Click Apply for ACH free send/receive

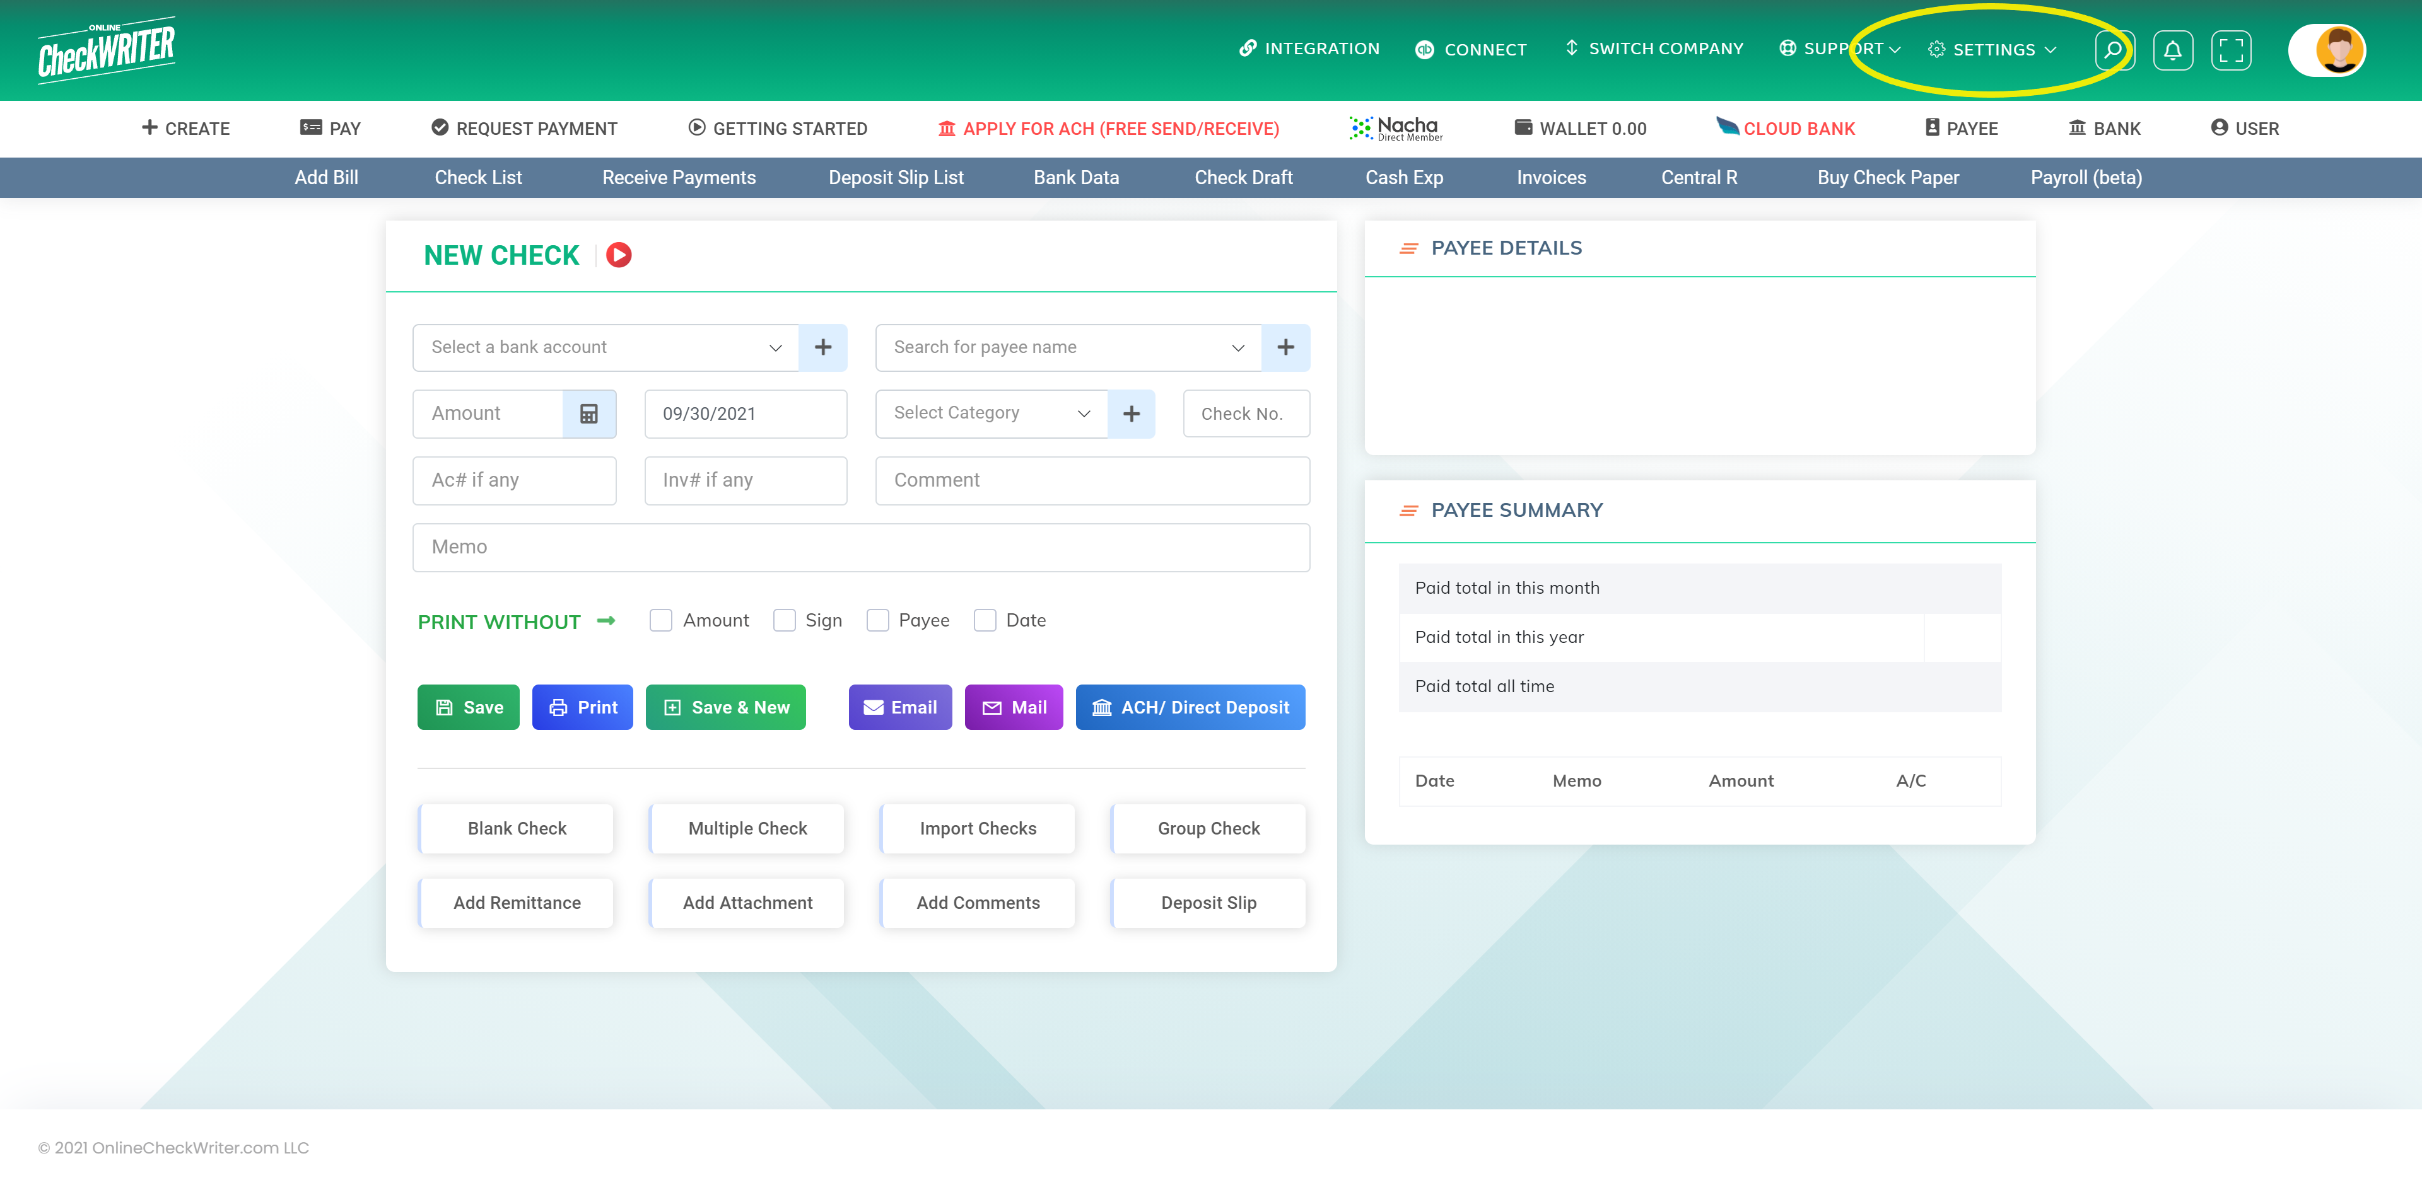[x=1109, y=128]
